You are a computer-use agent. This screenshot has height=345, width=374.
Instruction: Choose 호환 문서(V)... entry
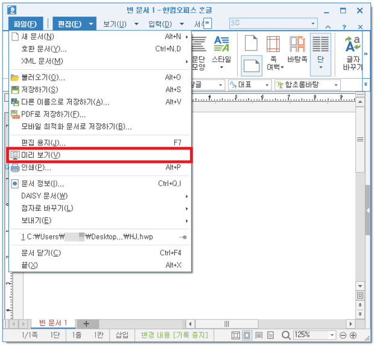coord(100,49)
